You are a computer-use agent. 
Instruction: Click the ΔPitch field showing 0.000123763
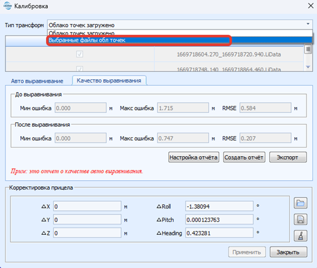click(x=219, y=219)
